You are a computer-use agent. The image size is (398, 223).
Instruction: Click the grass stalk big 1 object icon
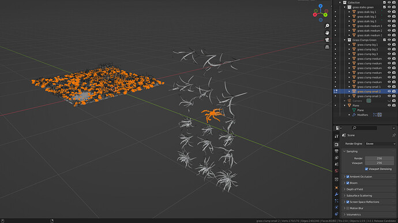pos(354,12)
